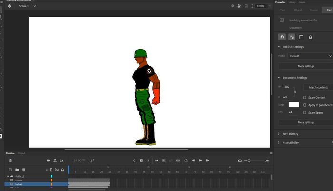Screen dimensions: 333x191
Task: Enable the Scale Spans checkbox
Action: click(304, 113)
